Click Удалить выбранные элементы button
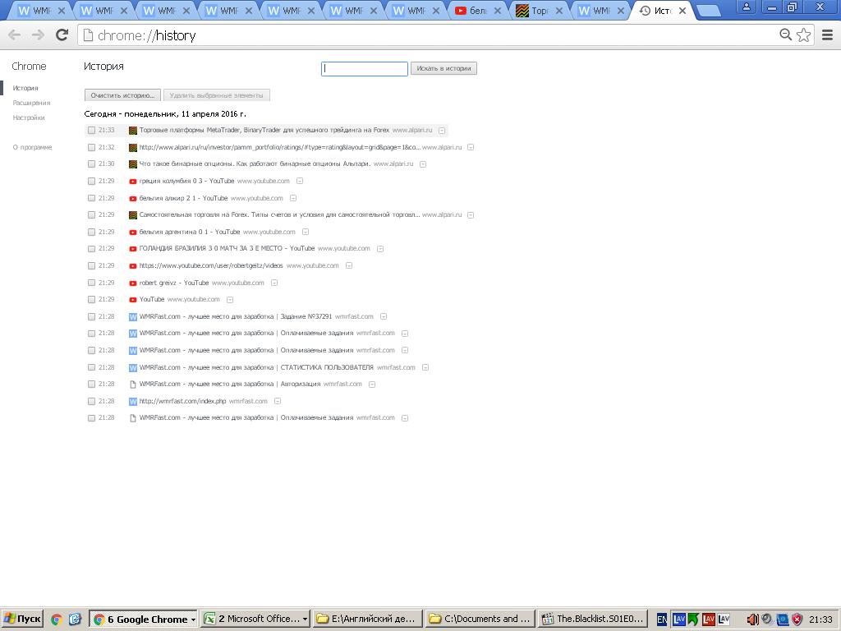Image resolution: width=841 pixels, height=631 pixels. (x=216, y=95)
